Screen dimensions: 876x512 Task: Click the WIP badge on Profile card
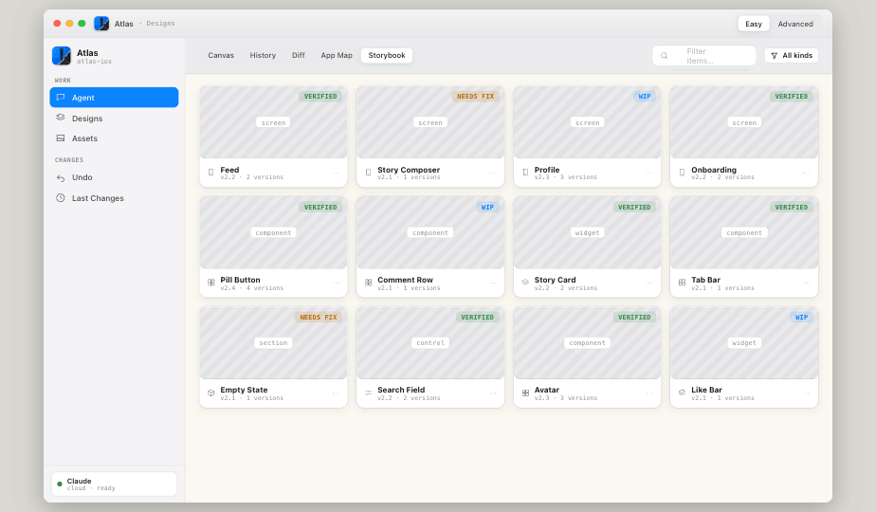pyautogui.click(x=644, y=97)
